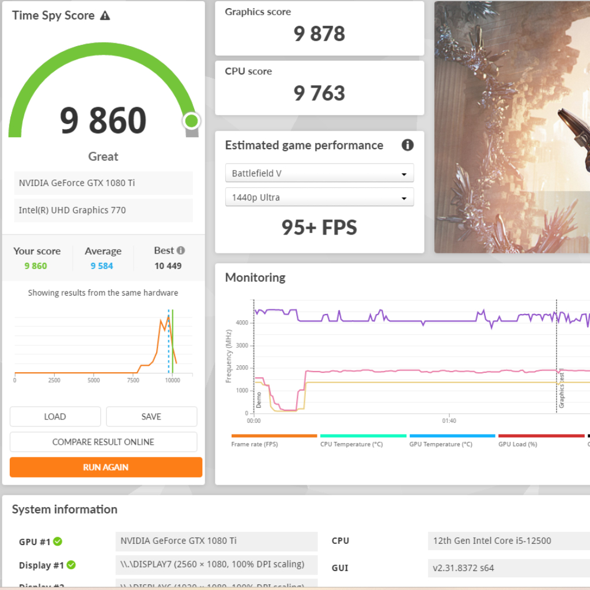Click the Graphics test marker line in chart
The image size is (590, 590).
[557, 357]
